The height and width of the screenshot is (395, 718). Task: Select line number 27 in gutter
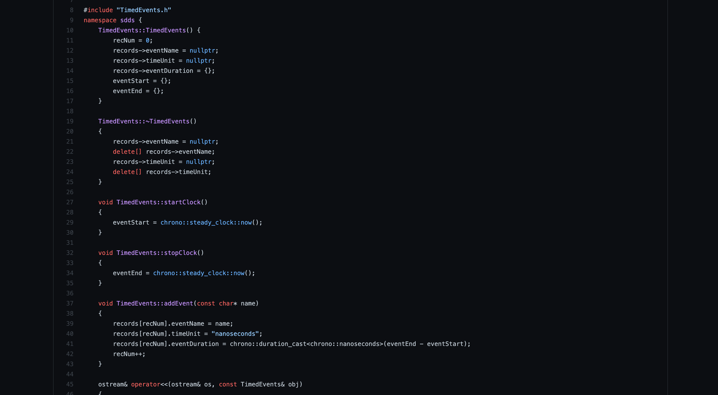(70, 202)
